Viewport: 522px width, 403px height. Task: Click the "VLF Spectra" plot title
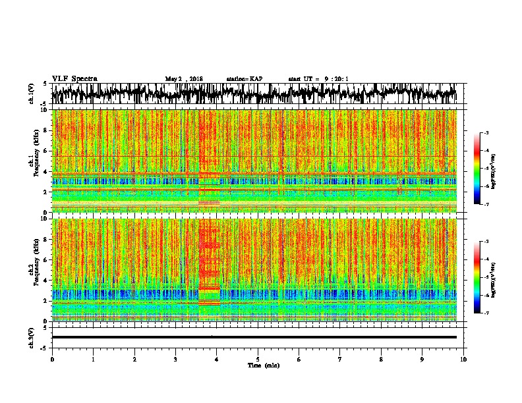74,78
